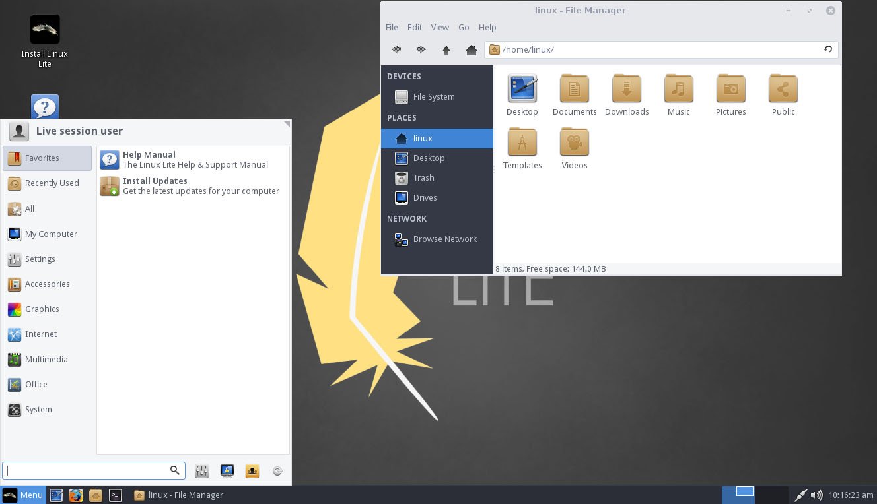Screen dimensions: 877x504
Task: Click the magnifier icon in the search box
Action: coord(175,470)
